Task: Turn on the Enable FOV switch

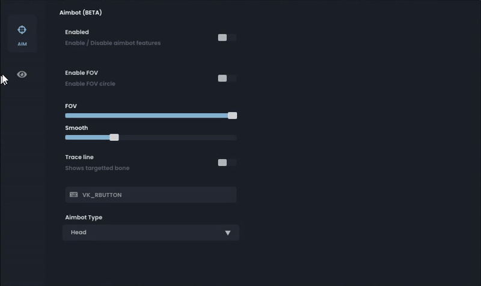Action: click(227, 79)
